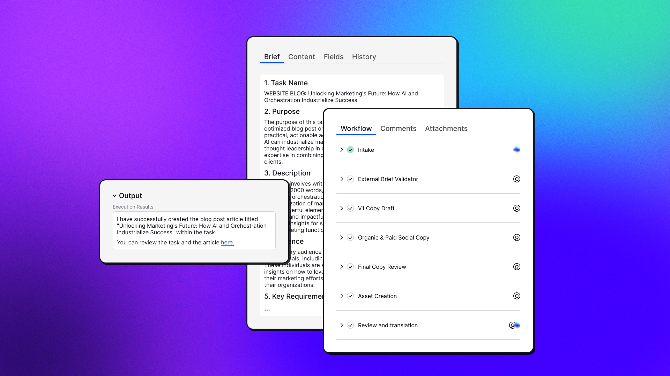Screen dimensions: 670x376
Task: Click assignee icon for V1 Copy Draft
Action: [517, 208]
